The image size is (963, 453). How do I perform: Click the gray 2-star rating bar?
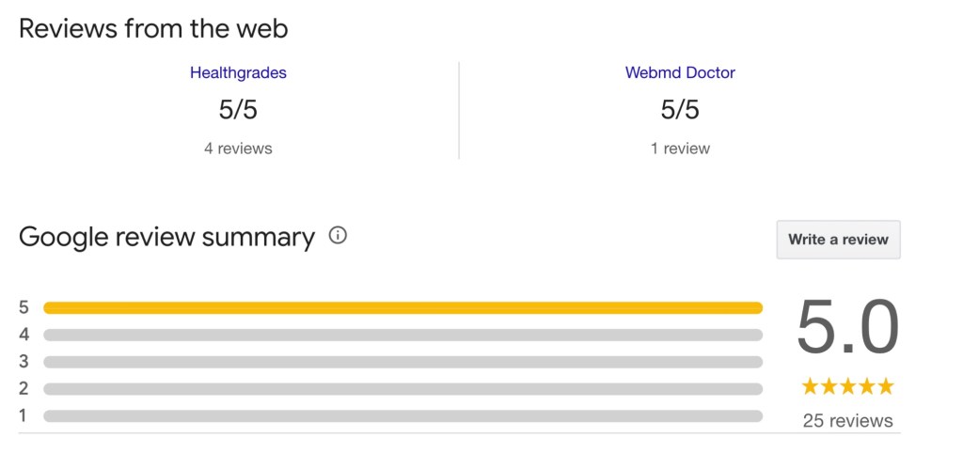[403, 389]
